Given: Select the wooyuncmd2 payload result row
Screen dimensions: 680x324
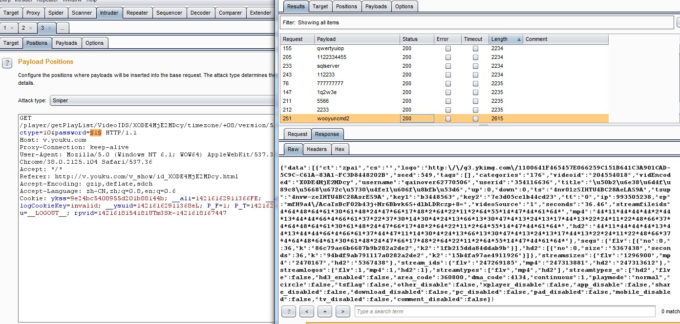Looking at the screenshot, I should click(x=445, y=119).
